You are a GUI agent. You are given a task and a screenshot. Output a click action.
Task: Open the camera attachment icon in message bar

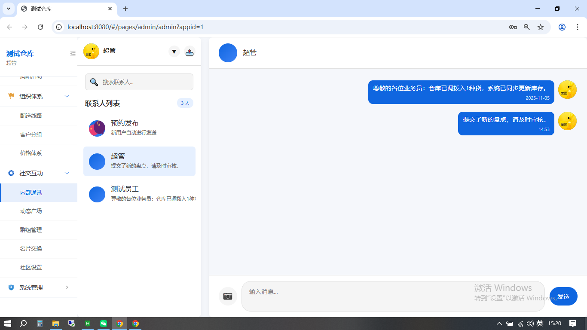228,296
